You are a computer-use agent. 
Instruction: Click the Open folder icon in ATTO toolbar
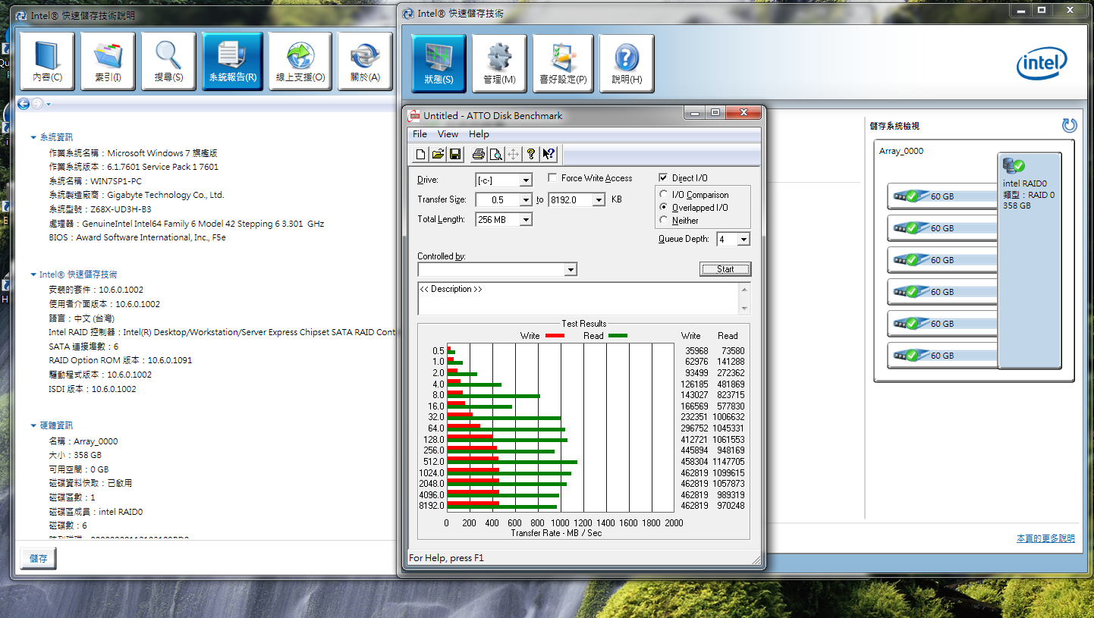tap(438, 155)
